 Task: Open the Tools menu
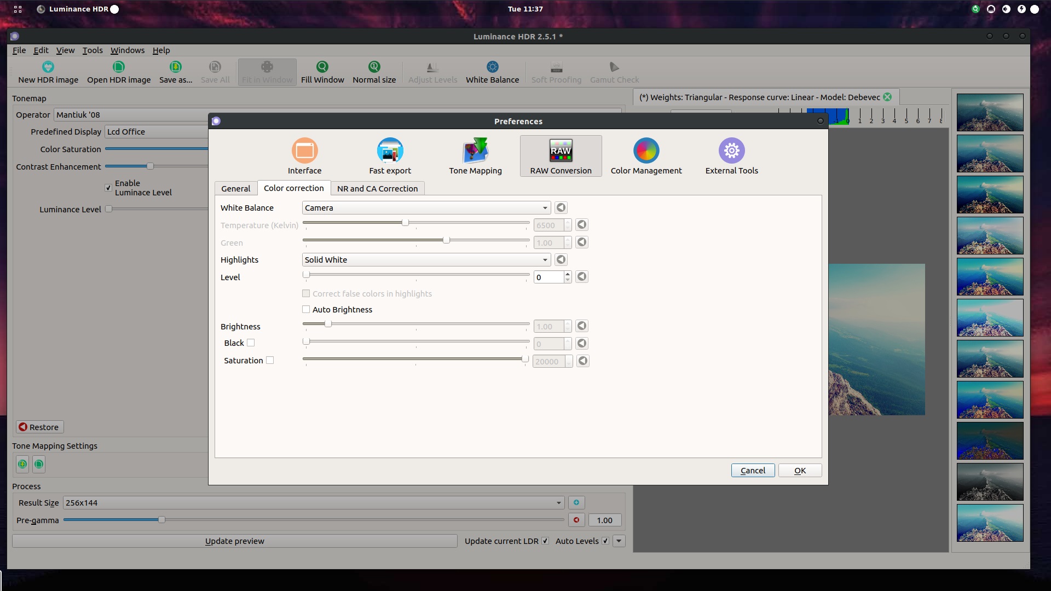[93, 50]
